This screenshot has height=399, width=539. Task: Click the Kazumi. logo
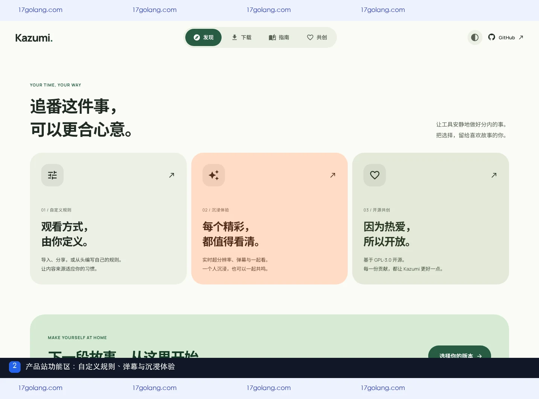tap(34, 38)
